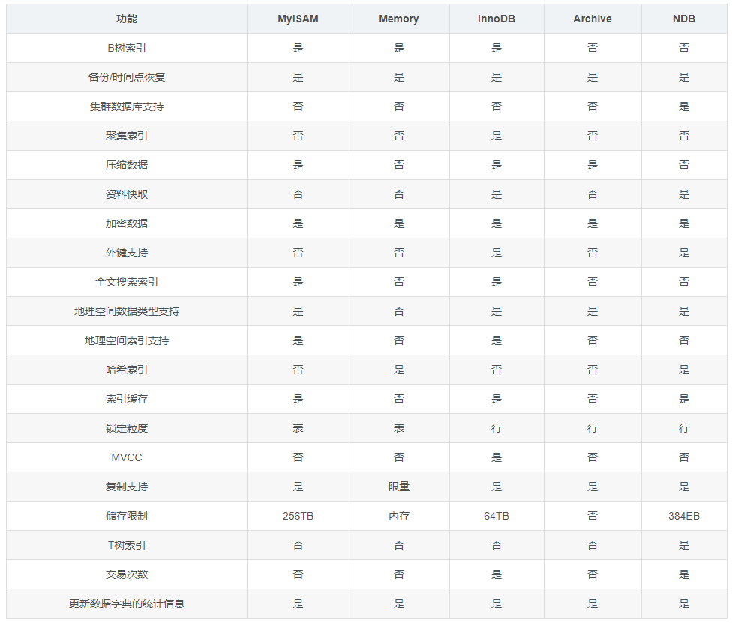Screen dimensions: 732x623
Task: Click the Memory 是 cell in 哈希索引 row
Action: click(x=399, y=370)
